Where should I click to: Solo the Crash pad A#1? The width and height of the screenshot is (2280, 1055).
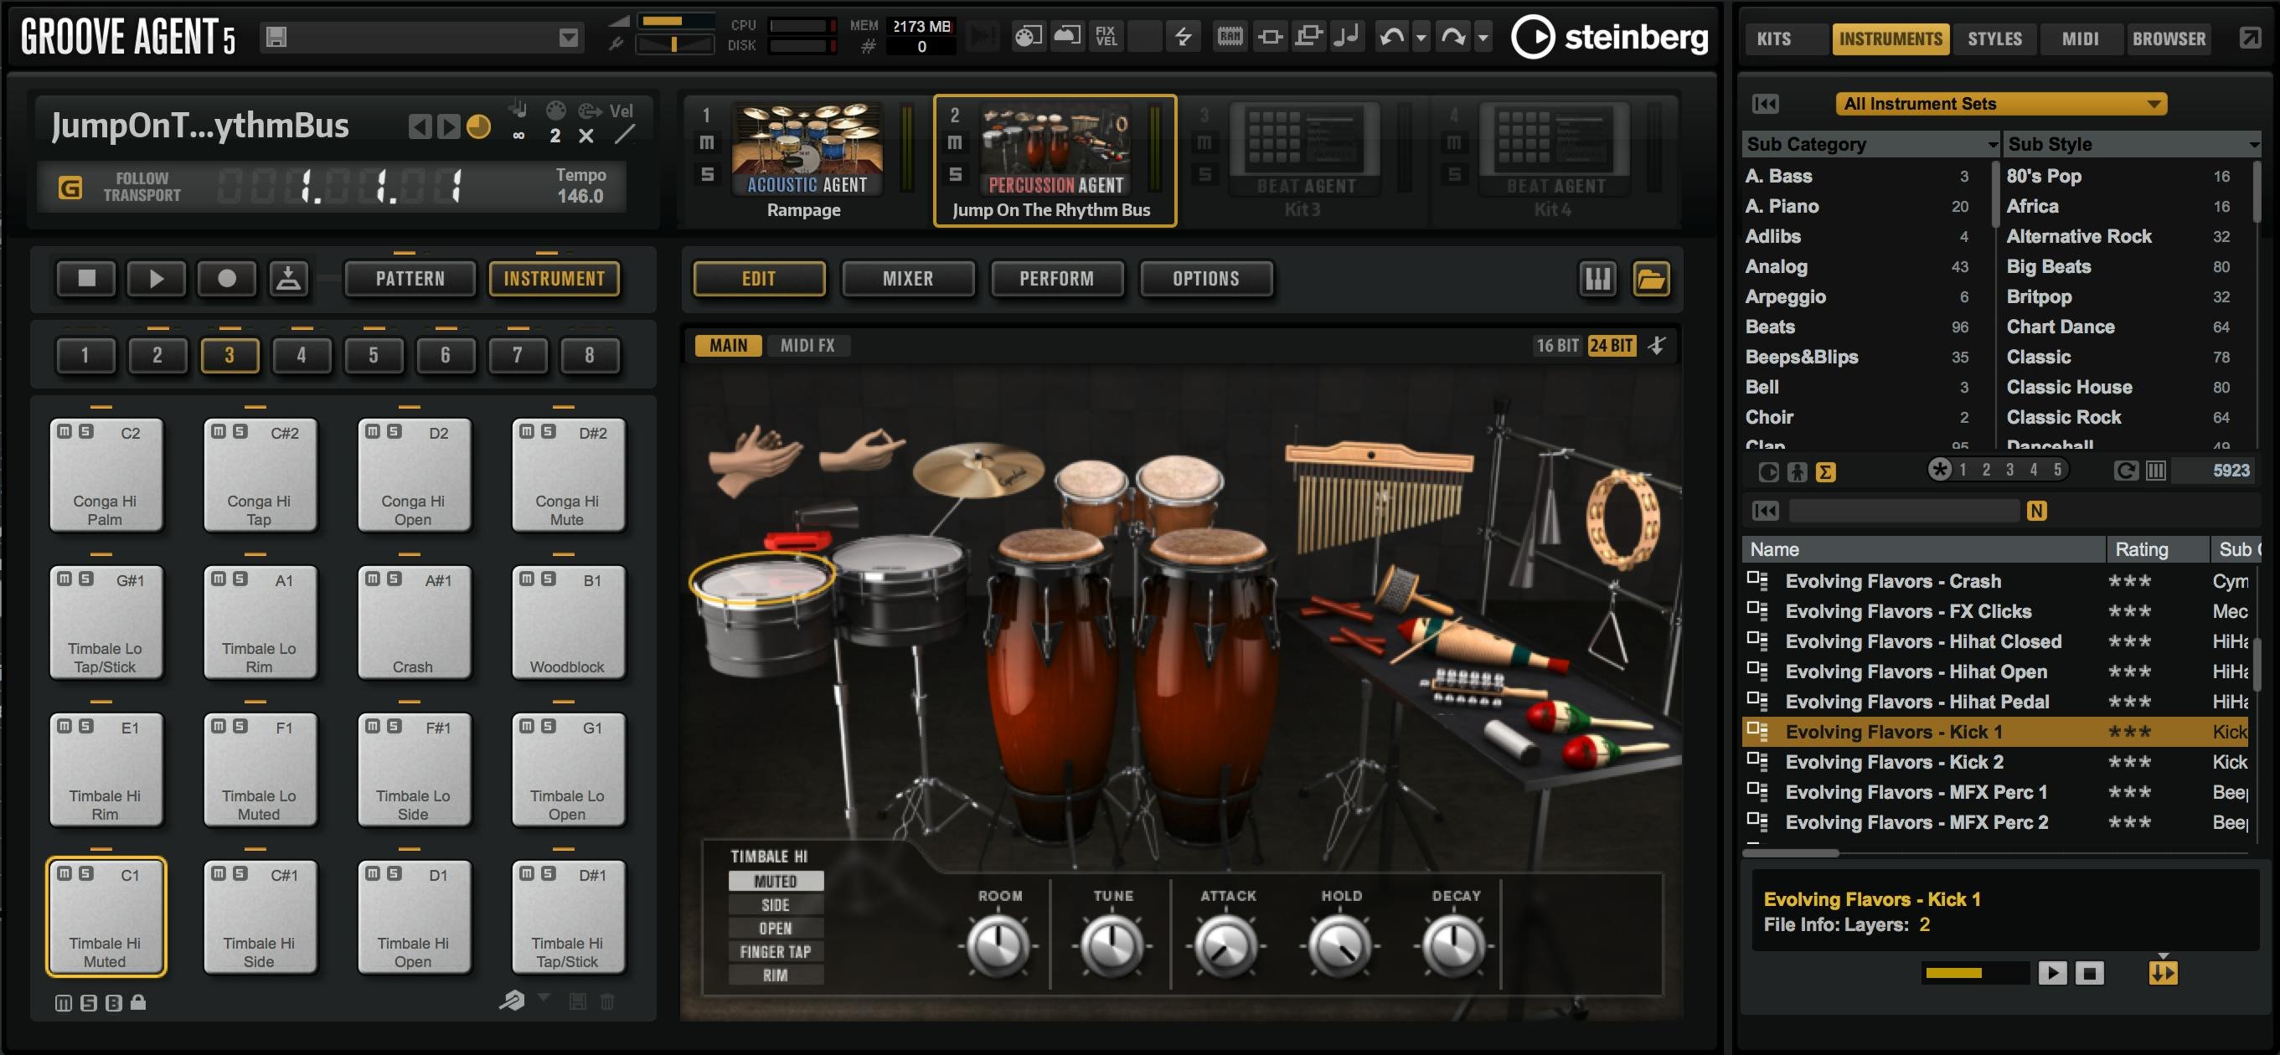[394, 579]
